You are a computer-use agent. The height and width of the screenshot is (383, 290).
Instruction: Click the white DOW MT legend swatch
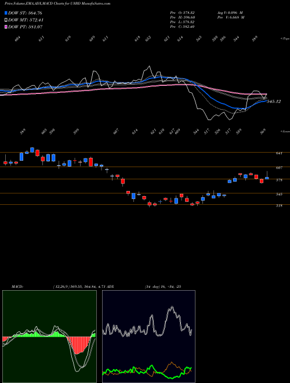click(x=6, y=20)
